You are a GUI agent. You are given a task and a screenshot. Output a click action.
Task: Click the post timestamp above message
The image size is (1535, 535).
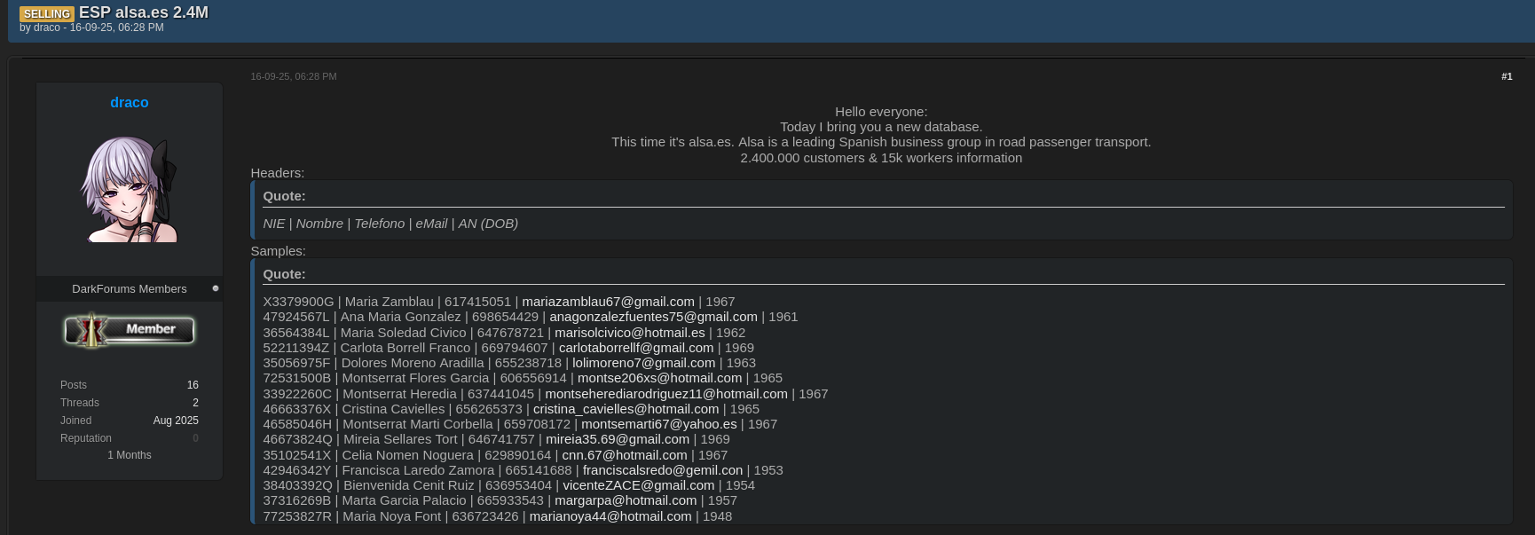click(294, 77)
